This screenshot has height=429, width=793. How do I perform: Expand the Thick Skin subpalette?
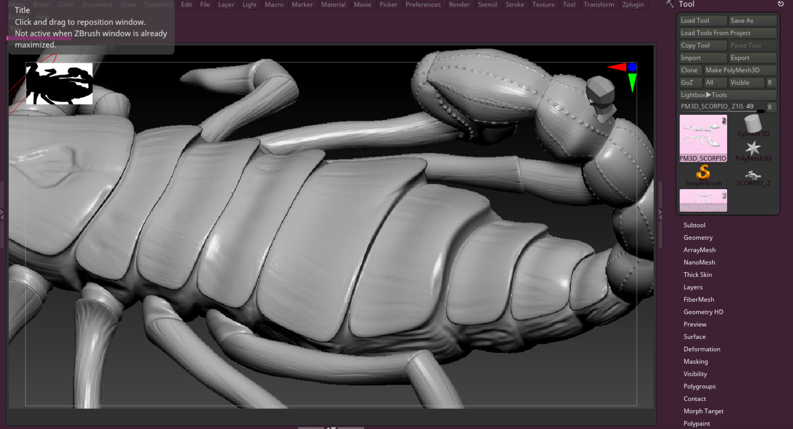pos(698,275)
